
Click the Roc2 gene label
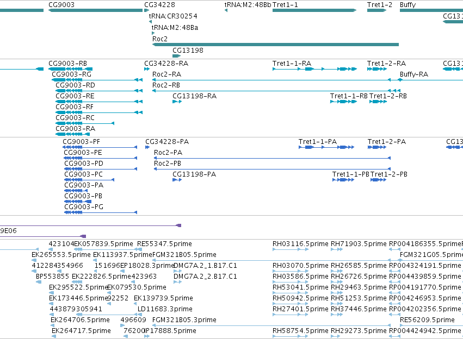click(x=160, y=39)
